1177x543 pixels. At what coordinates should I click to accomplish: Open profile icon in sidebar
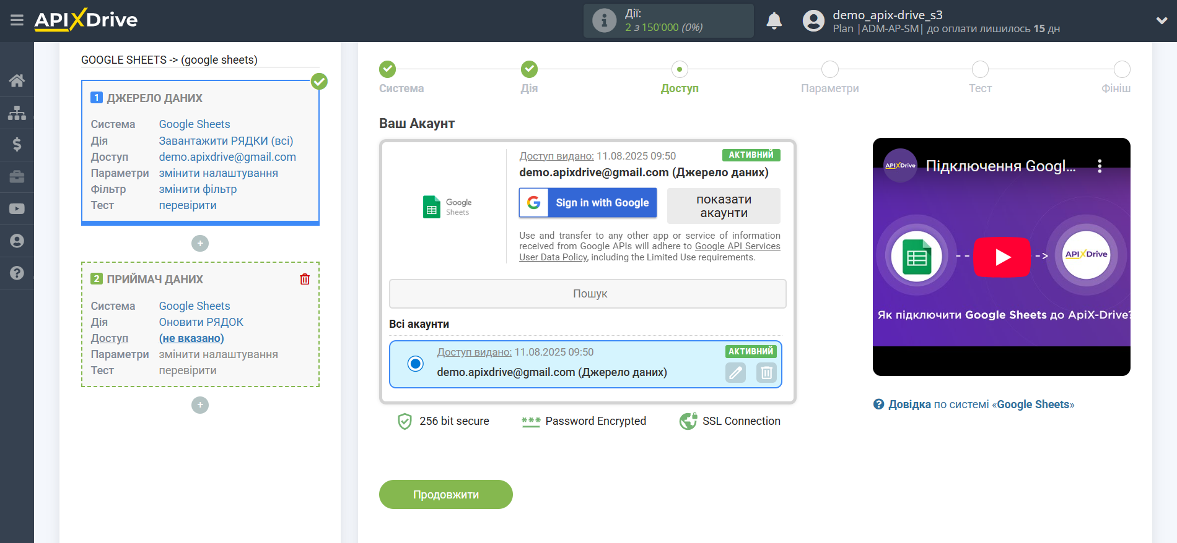point(17,241)
